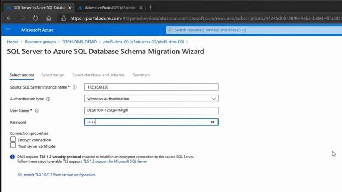
Task: Switch to the AdventureWorks2020 browser tab
Action: click(111, 8)
